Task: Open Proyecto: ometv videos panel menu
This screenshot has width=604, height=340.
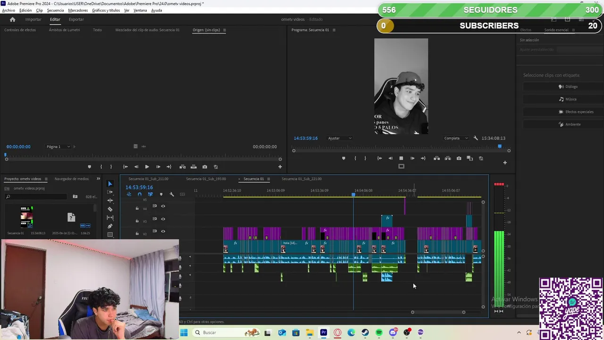Action: (x=46, y=179)
